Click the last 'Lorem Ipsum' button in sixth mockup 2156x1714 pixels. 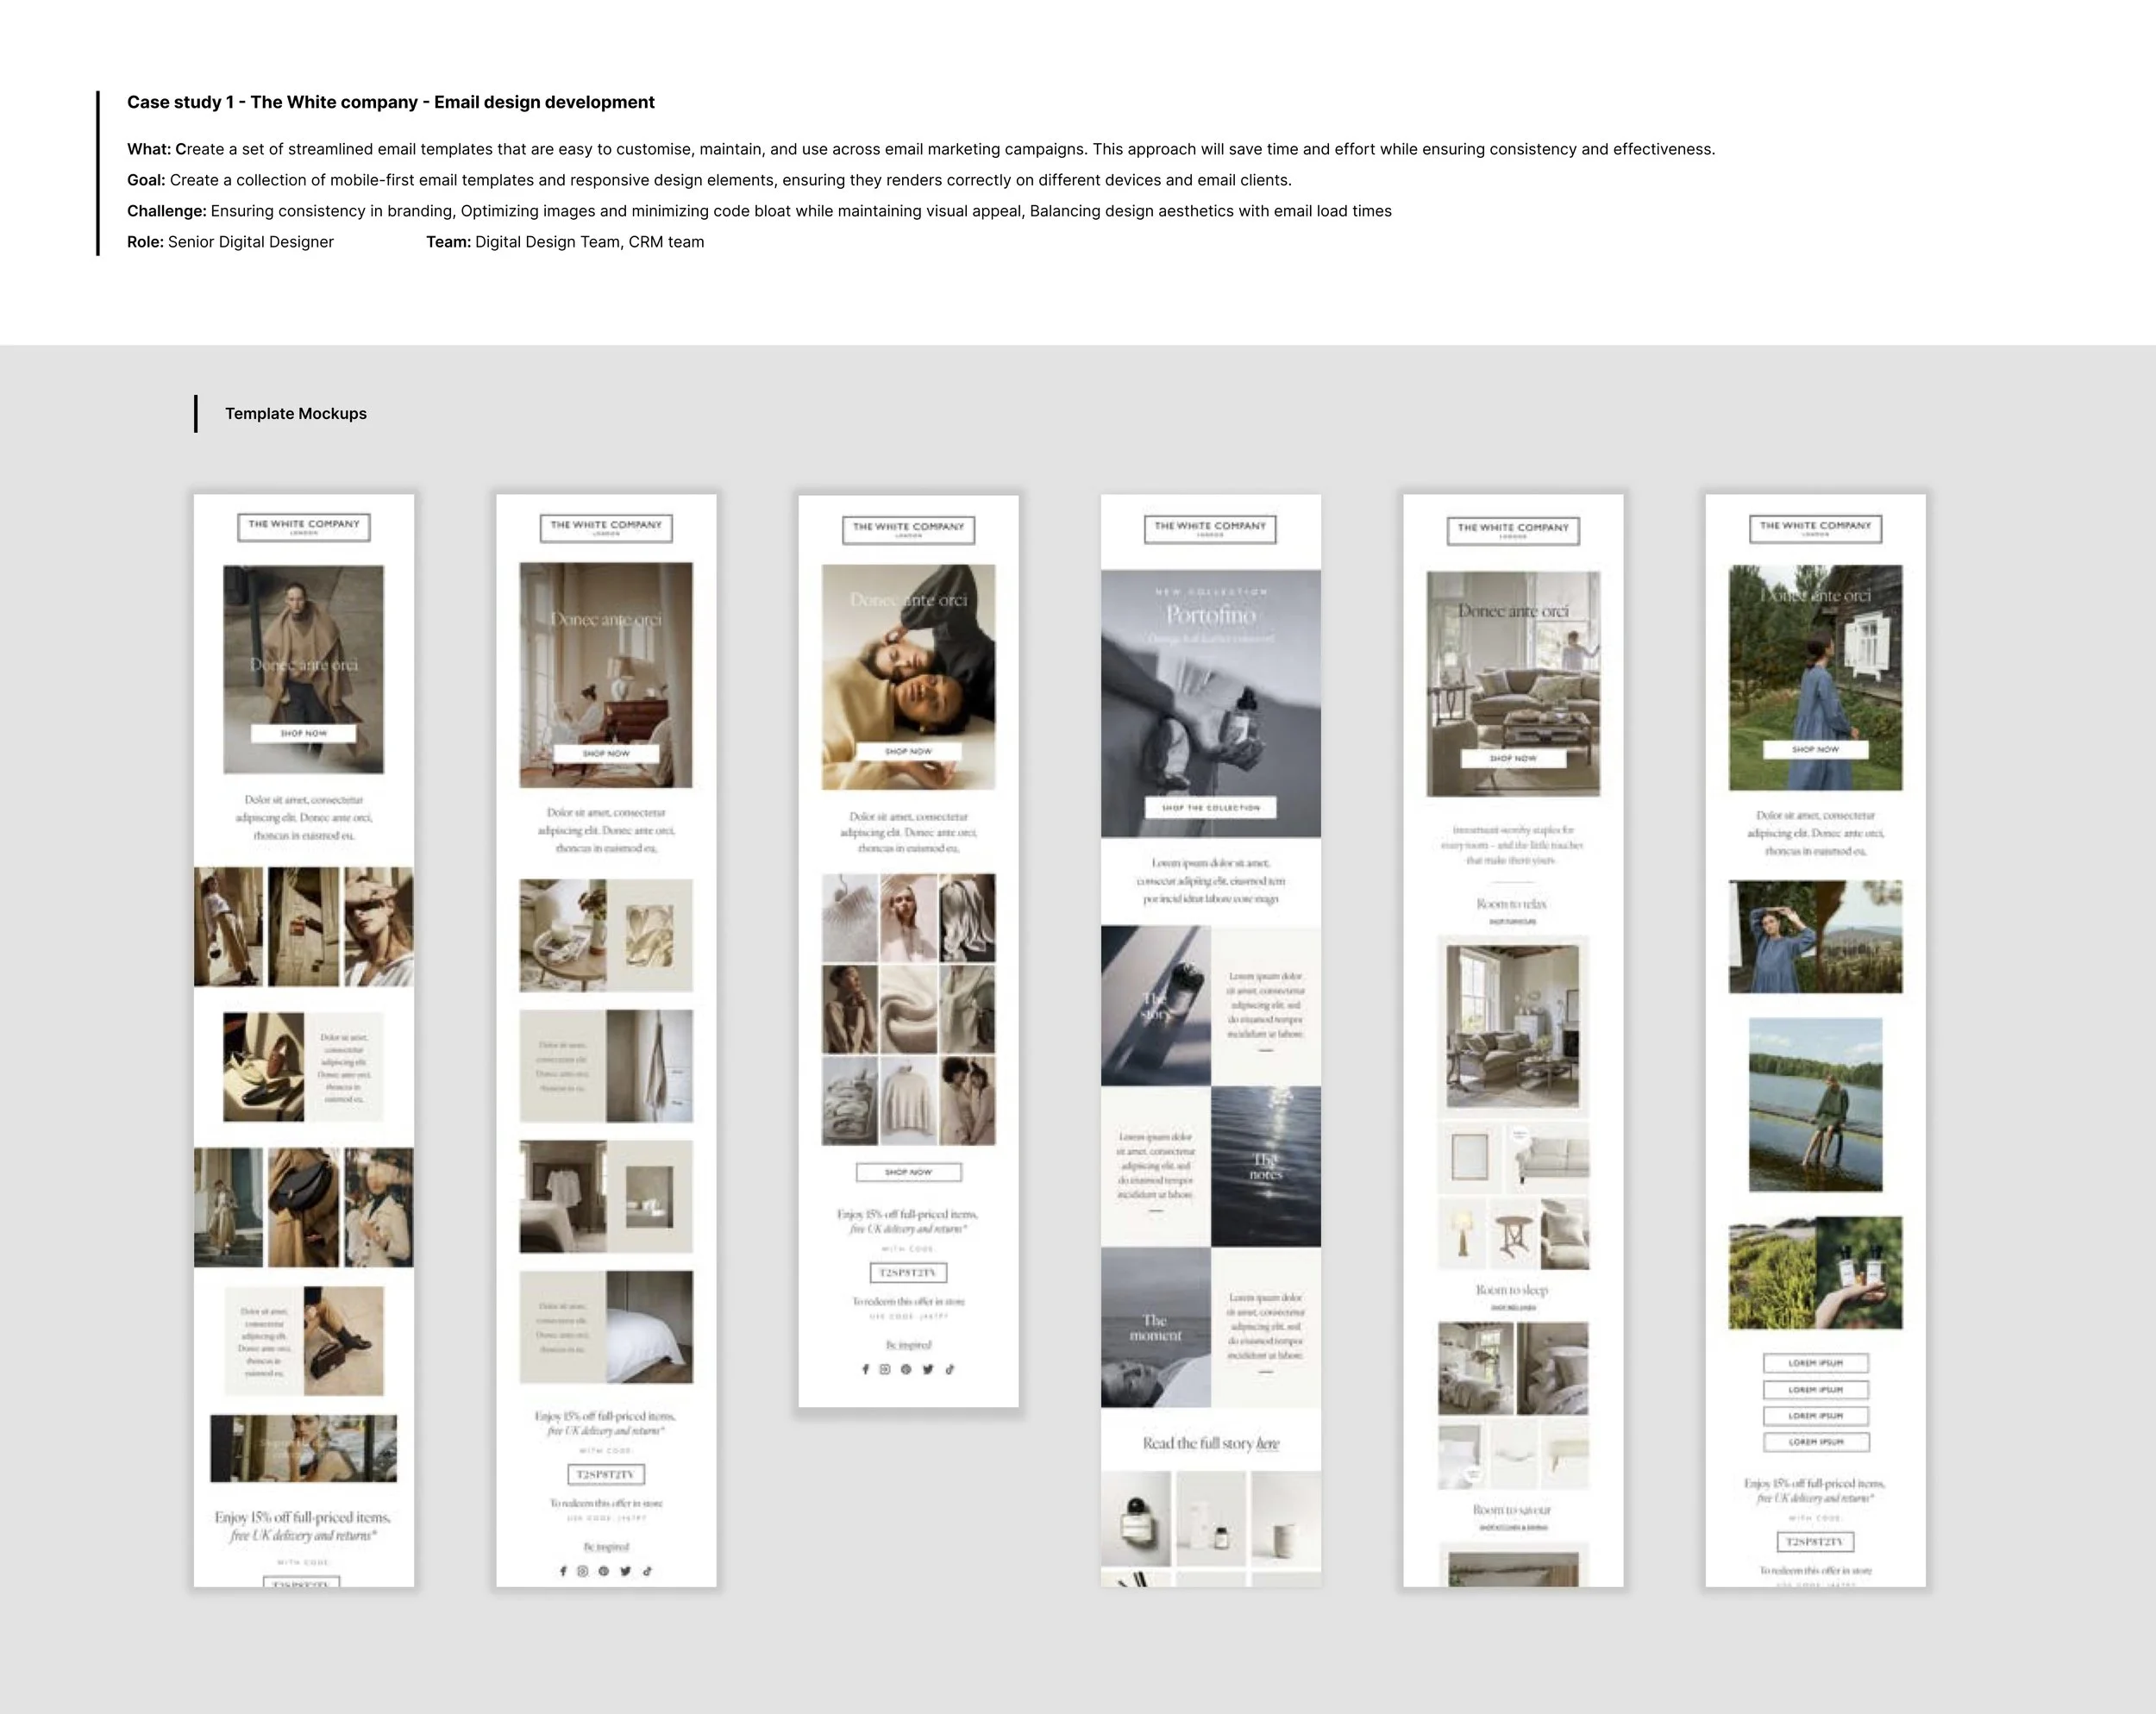pos(1815,1442)
